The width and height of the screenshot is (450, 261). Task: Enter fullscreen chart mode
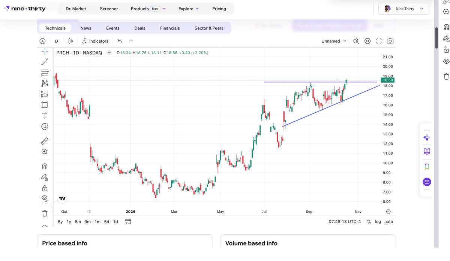(379, 41)
